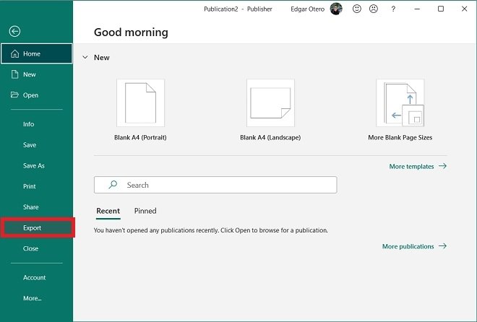Click the back arrow circle icon
This screenshot has width=477, height=322.
coord(14,31)
